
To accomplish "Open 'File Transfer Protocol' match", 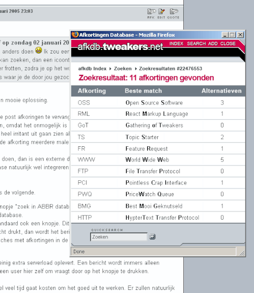I will [153, 171].
